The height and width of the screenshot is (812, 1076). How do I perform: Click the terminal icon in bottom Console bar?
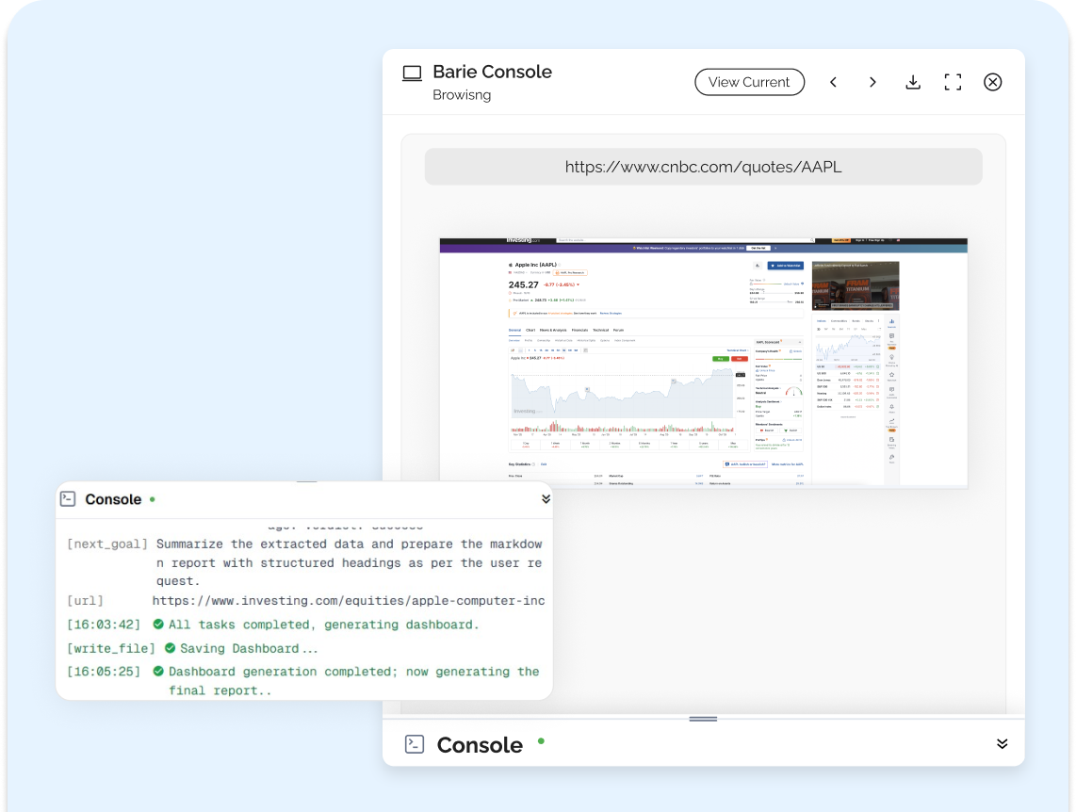[414, 744]
